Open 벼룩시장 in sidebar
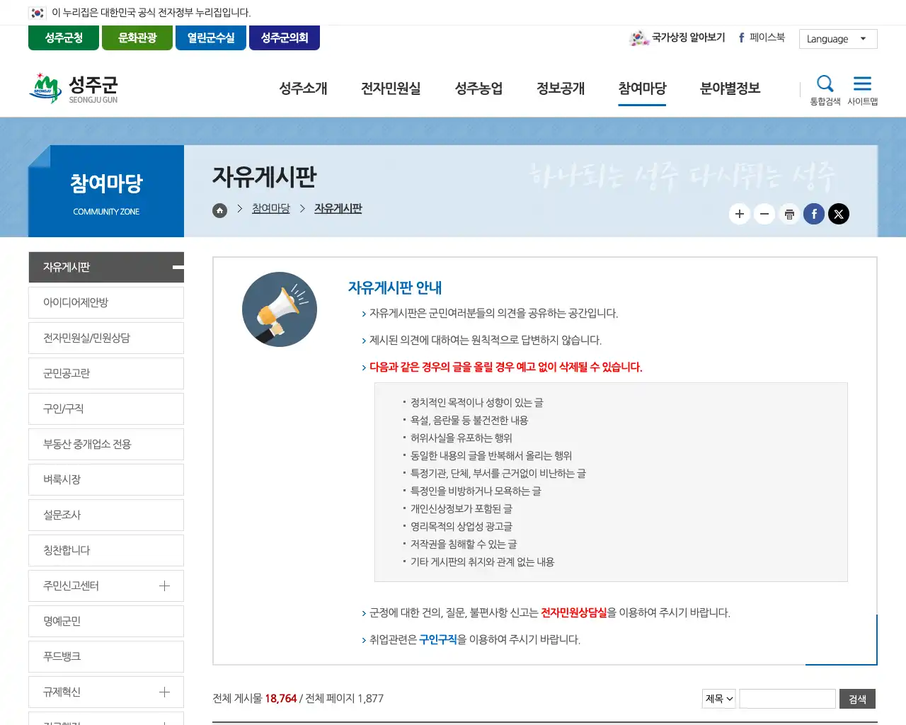The width and height of the screenshot is (906, 725). [106, 479]
